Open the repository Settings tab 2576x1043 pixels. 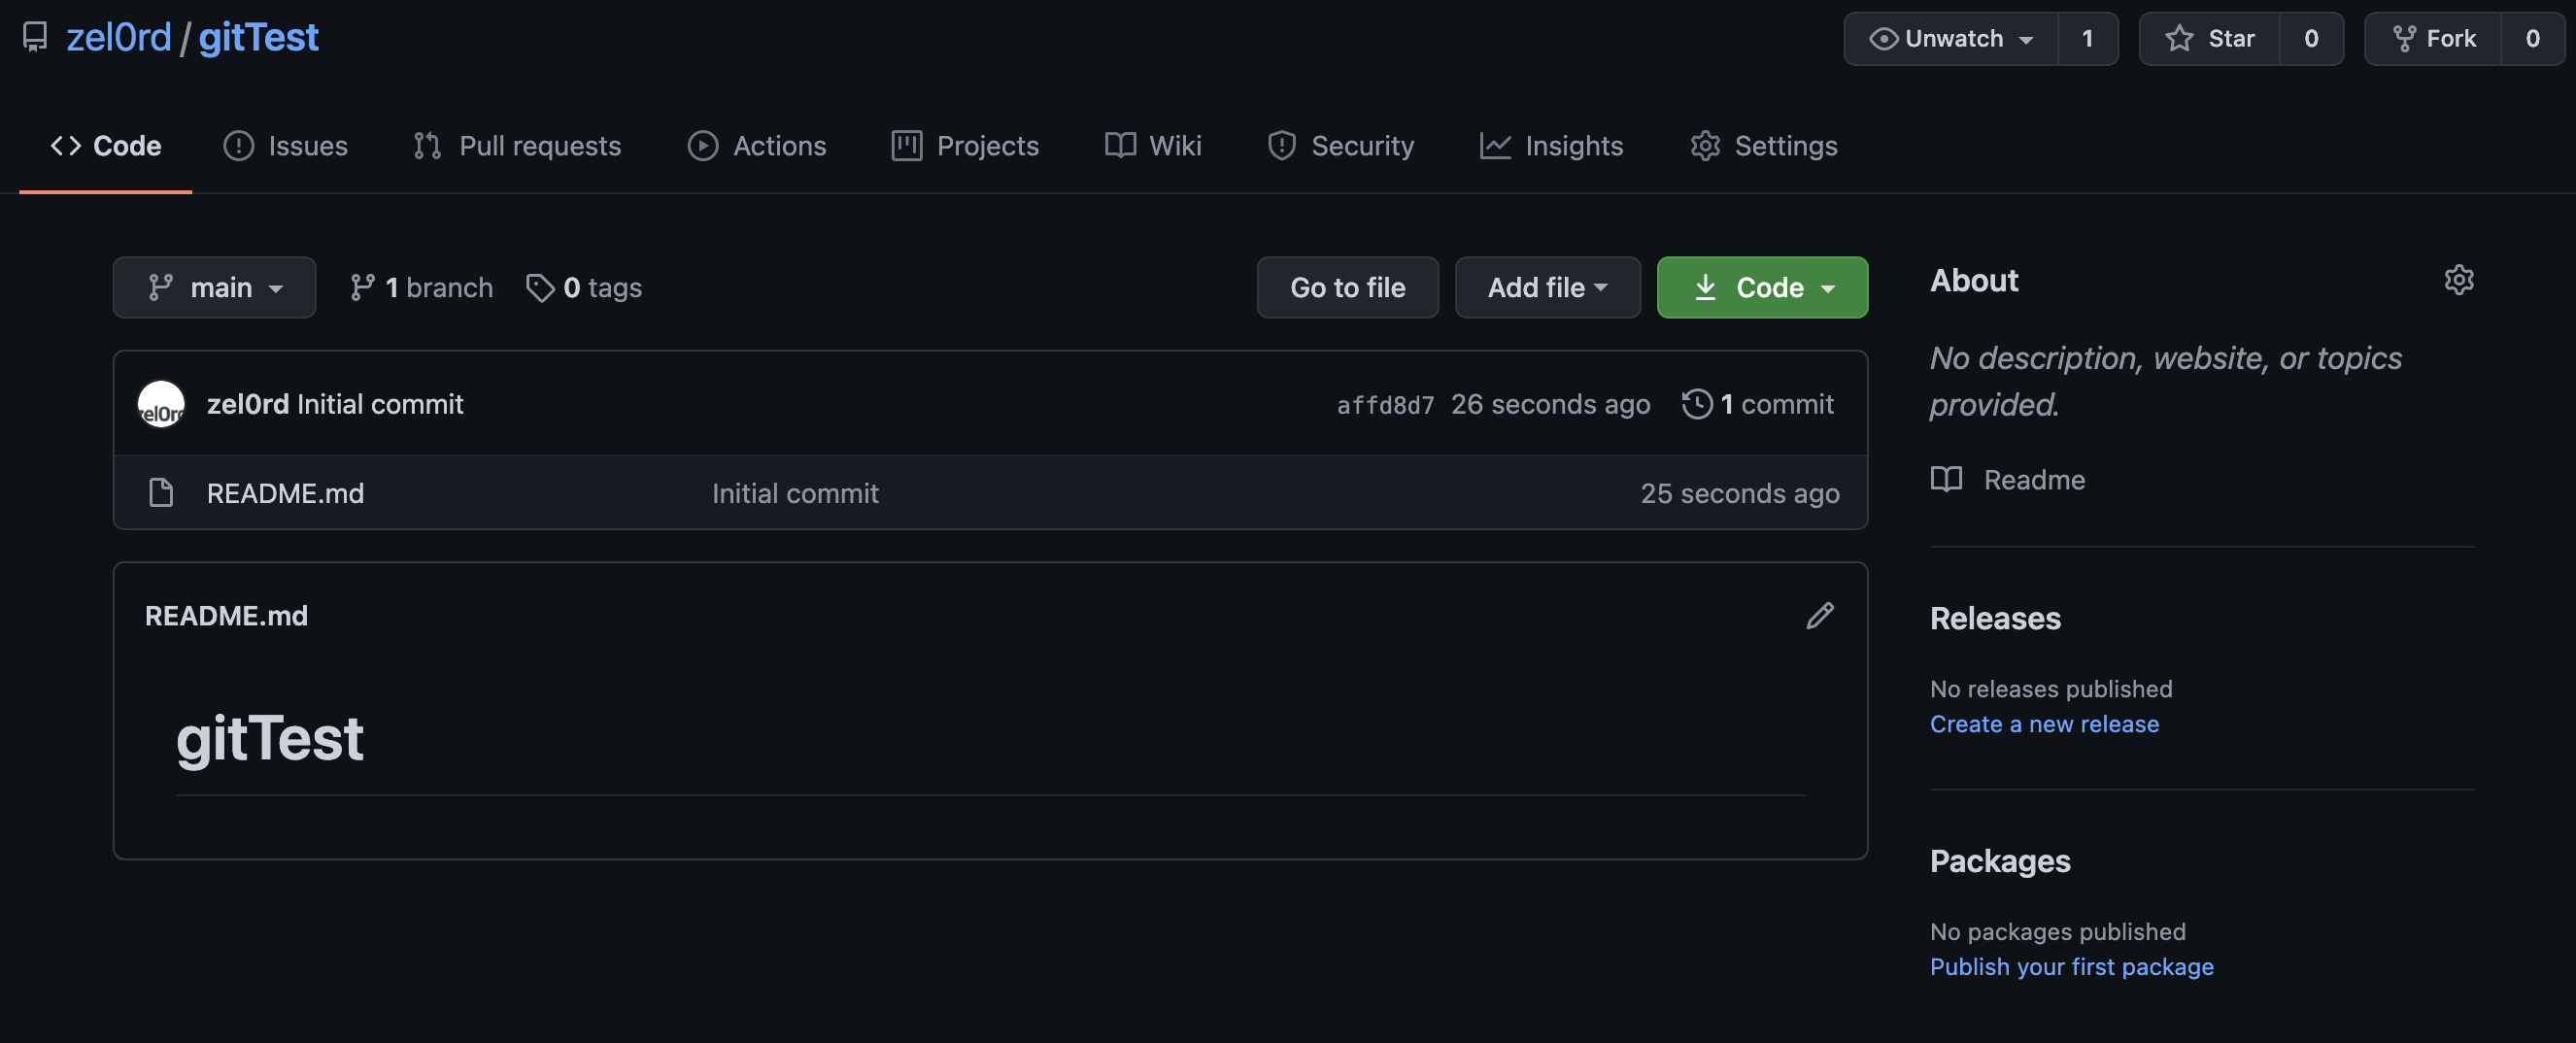pos(1764,146)
